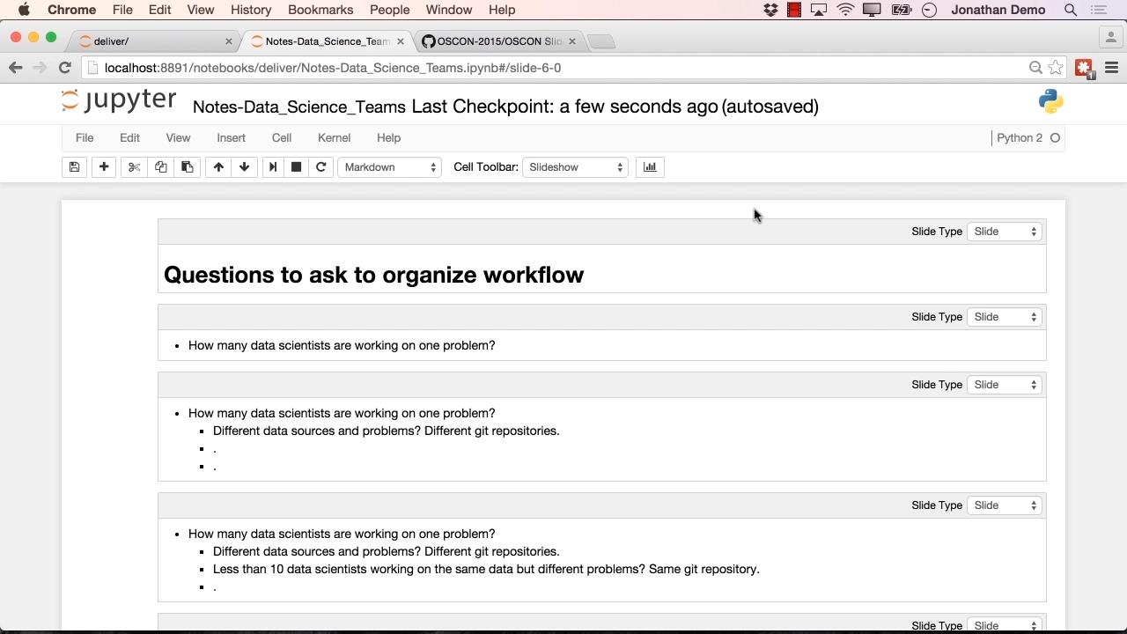Open the Jupyter Insert menu
The image size is (1127, 634).
click(x=231, y=138)
